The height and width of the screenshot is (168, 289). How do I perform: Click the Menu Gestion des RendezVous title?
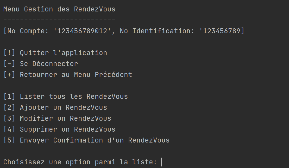(x=59, y=9)
